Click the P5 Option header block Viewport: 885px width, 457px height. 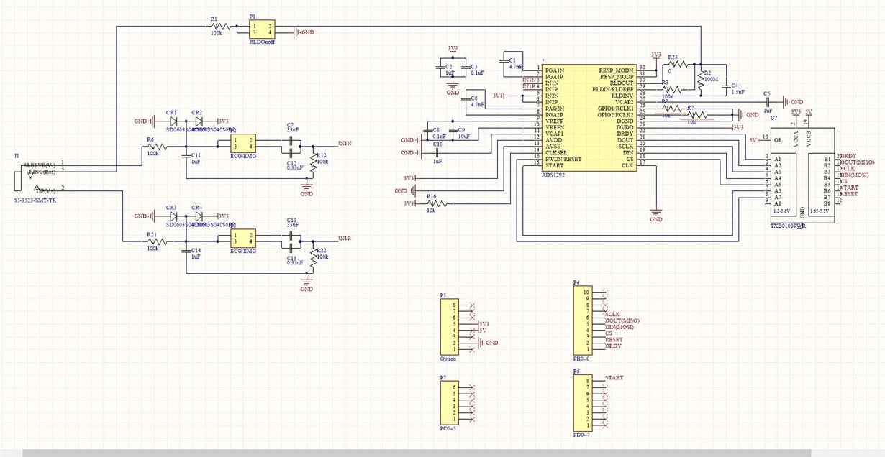[x=448, y=327]
